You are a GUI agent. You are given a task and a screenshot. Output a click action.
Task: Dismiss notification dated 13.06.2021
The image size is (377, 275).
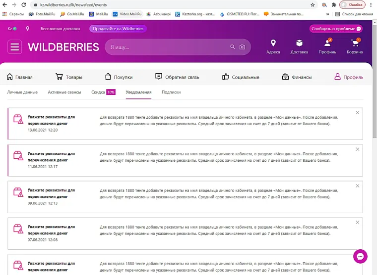357,113
